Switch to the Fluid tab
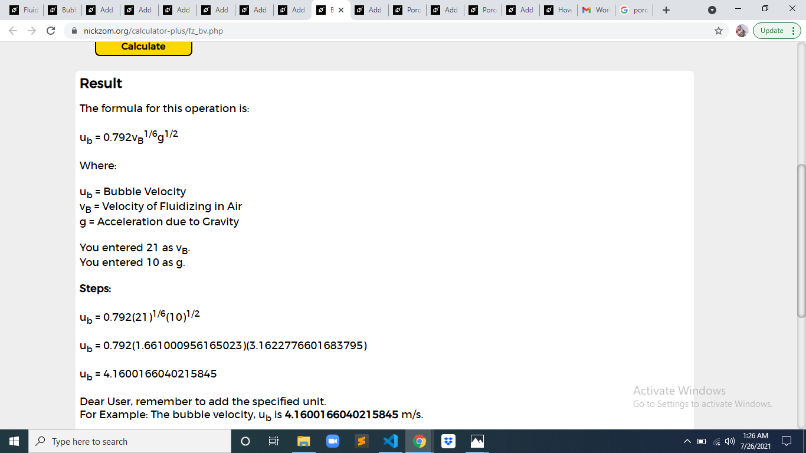This screenshot has width=806, height=453. point(24,10)
